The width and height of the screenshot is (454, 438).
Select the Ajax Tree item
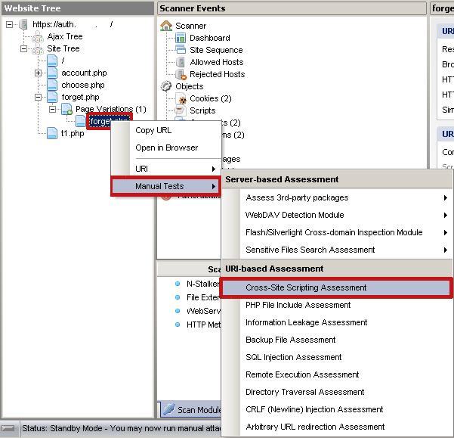(65, 36)
